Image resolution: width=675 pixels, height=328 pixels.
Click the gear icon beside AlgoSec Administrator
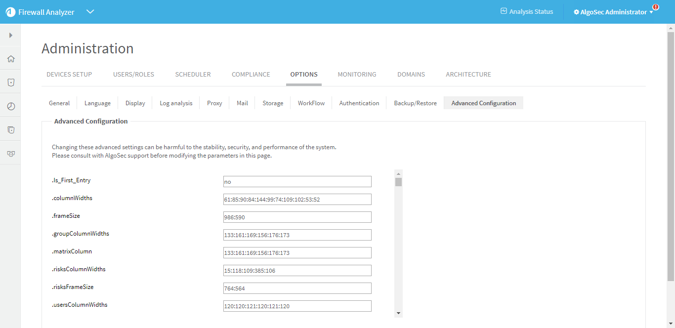point(576,12)
